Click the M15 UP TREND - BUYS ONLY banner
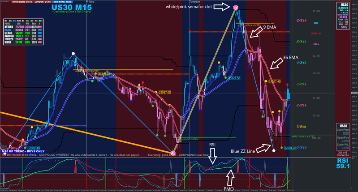Screen dimensions: 358x192 (23, 151)
